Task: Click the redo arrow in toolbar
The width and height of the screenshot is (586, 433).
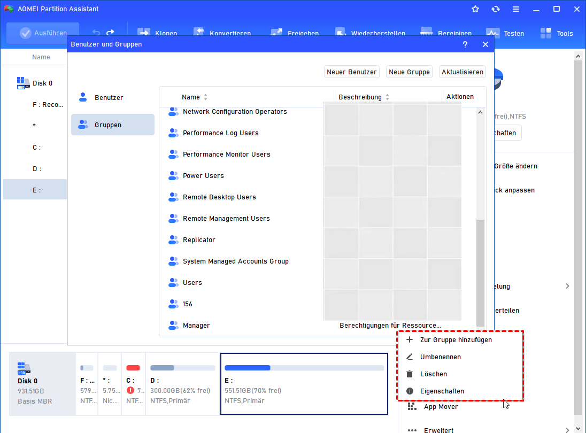Action: pos(110,33)
